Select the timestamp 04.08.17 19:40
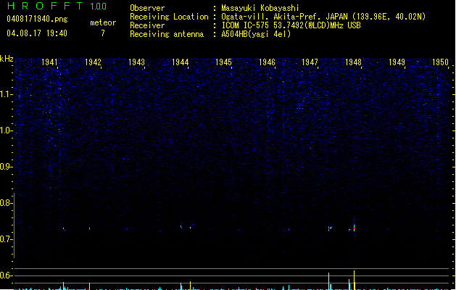The height and width of the screenshot is (290, 456). 37,33
